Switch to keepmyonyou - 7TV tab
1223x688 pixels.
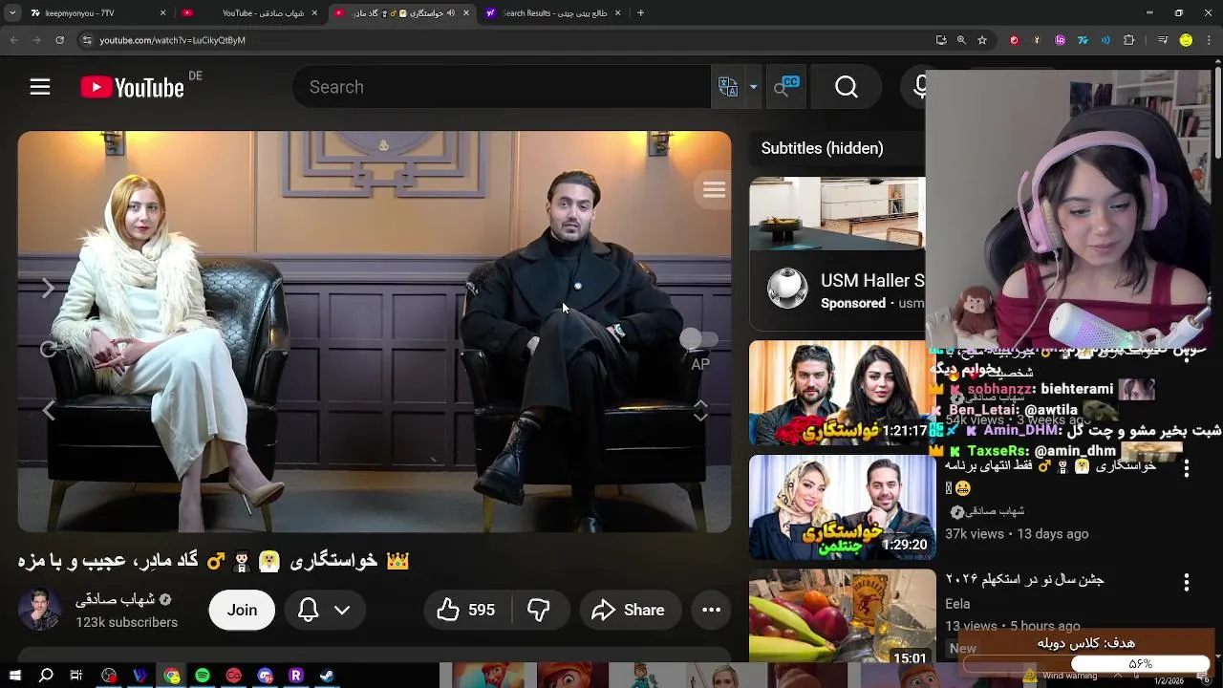tap(97, 13)
